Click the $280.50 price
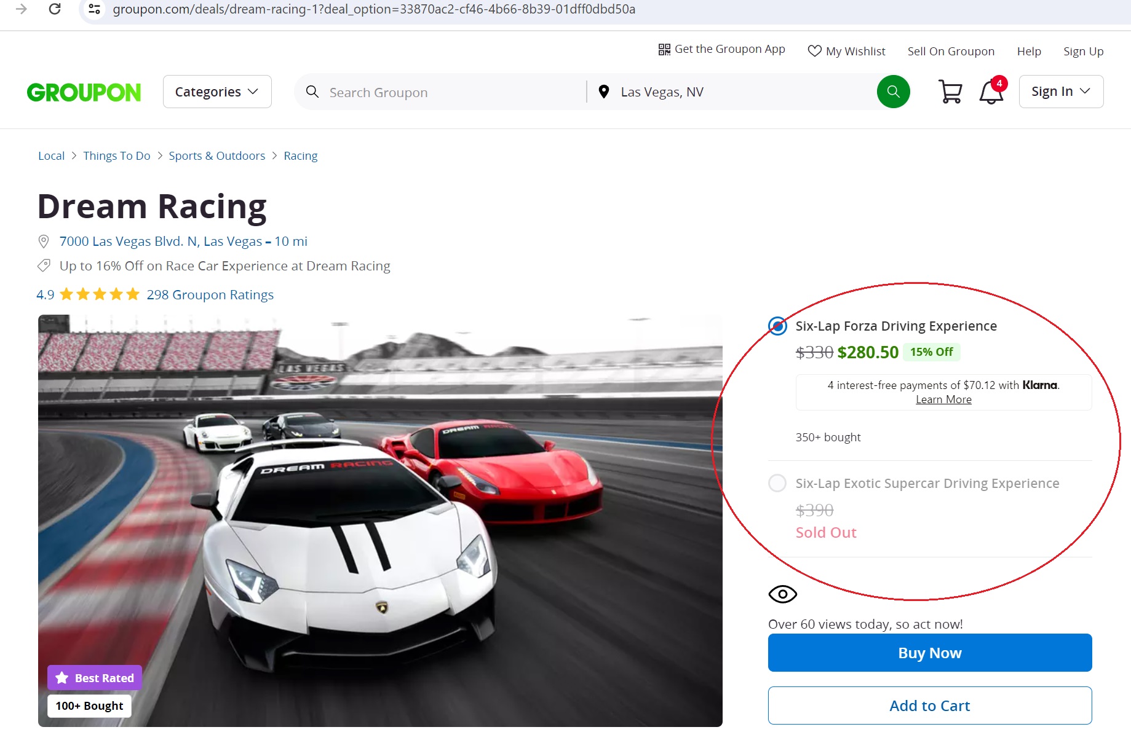Image resolution: width=1131 pixels, height=735 pixels. [x=868, y=352]
